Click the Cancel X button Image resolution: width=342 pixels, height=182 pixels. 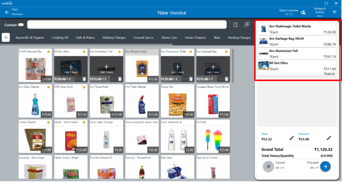click(x=268, y=166)
